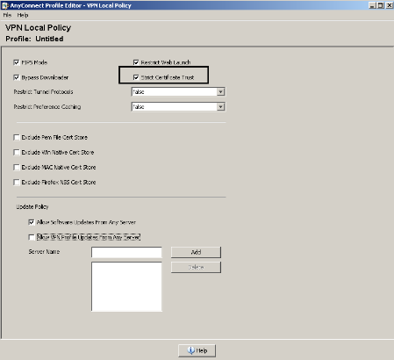Toggle Allow Software Updates From Any Server

tap(32, 222)
